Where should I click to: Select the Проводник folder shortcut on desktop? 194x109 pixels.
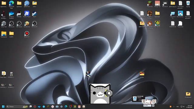point(4,34)
